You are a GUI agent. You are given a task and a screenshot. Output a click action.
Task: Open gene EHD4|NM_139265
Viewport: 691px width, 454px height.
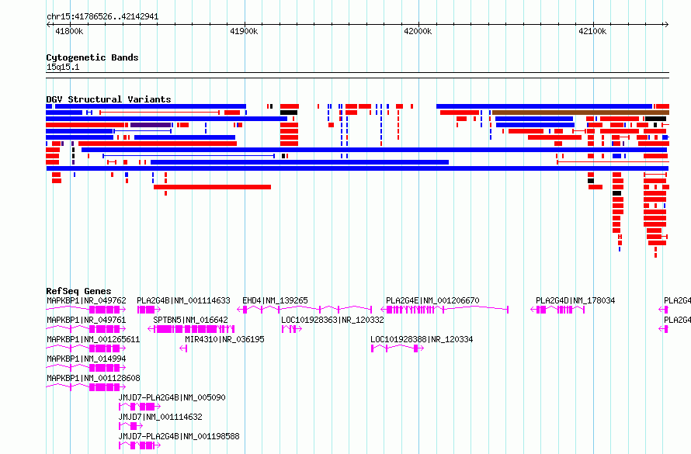[275, 300]
